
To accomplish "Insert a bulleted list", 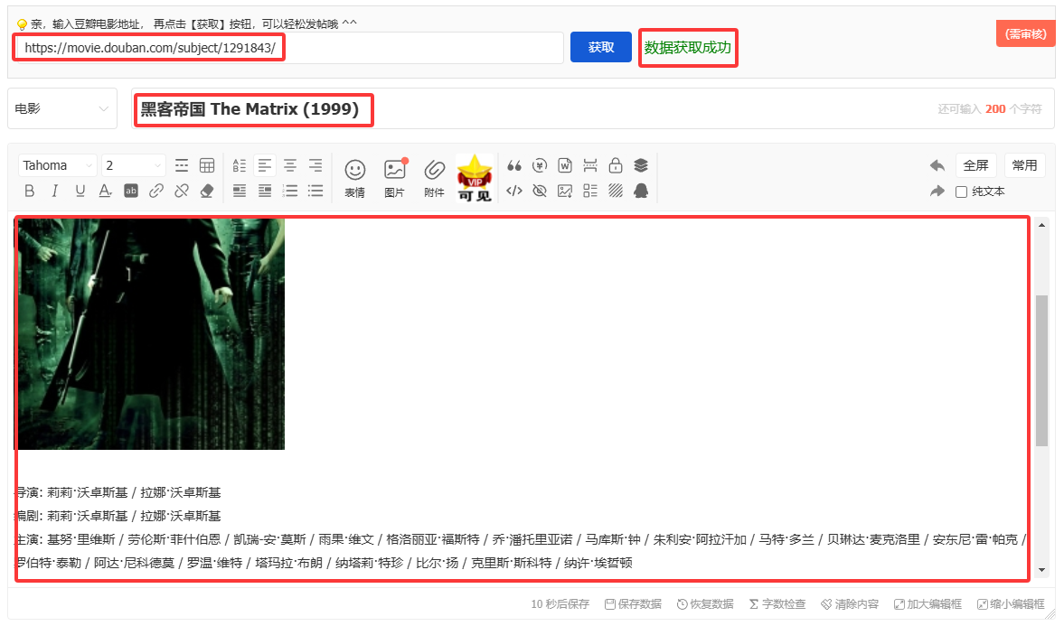I will 315,192.
